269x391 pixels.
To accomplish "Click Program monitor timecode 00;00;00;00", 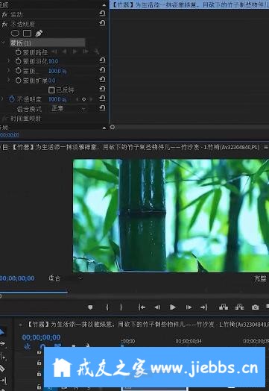I will tap(17, 278).
